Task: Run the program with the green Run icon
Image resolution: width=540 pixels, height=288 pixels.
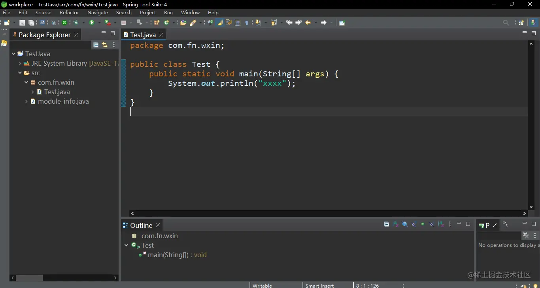Action: click(x=92, y=23)
